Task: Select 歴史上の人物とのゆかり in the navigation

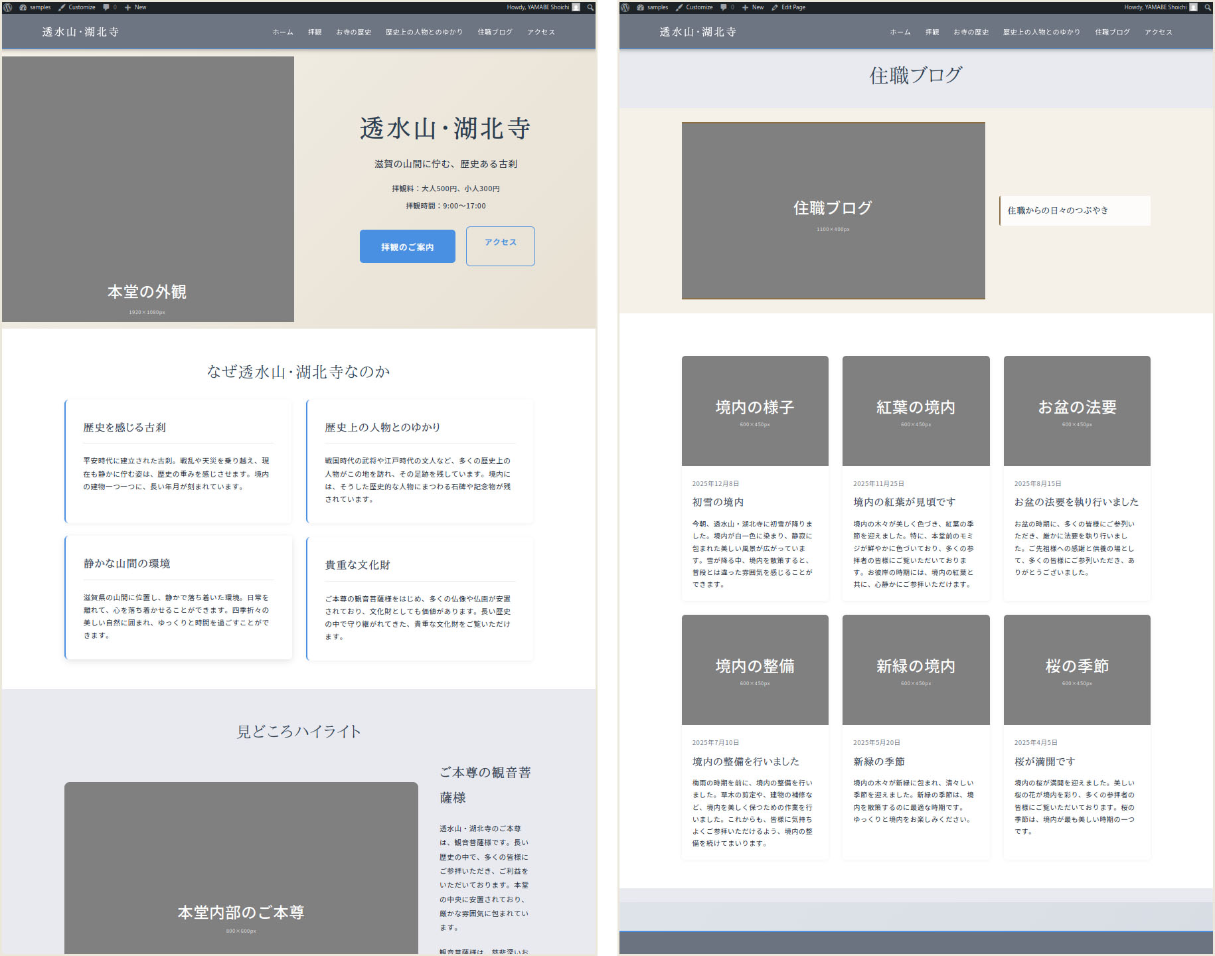Action: pyautogui.click(x=424, y=31)
